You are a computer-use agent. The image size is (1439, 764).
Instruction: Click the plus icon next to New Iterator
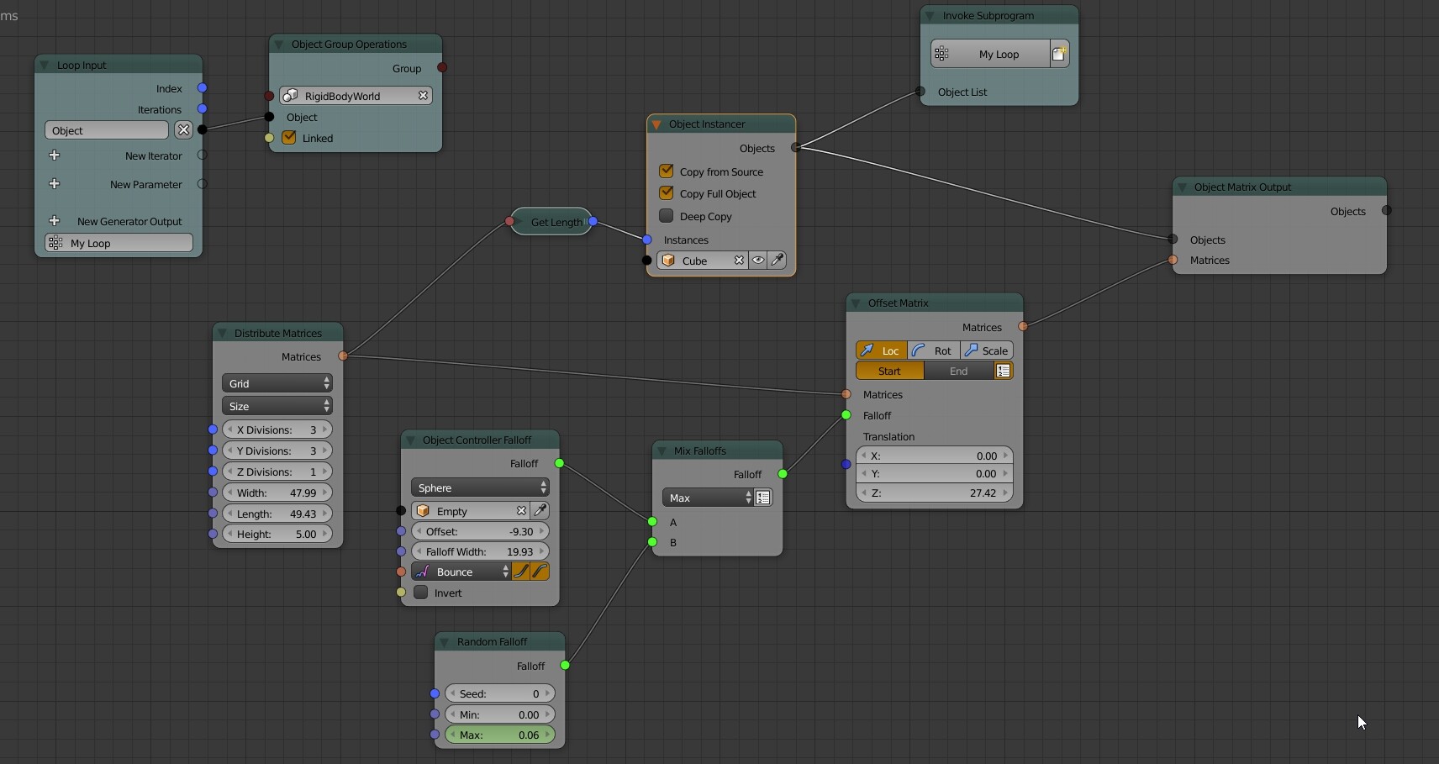55,155
